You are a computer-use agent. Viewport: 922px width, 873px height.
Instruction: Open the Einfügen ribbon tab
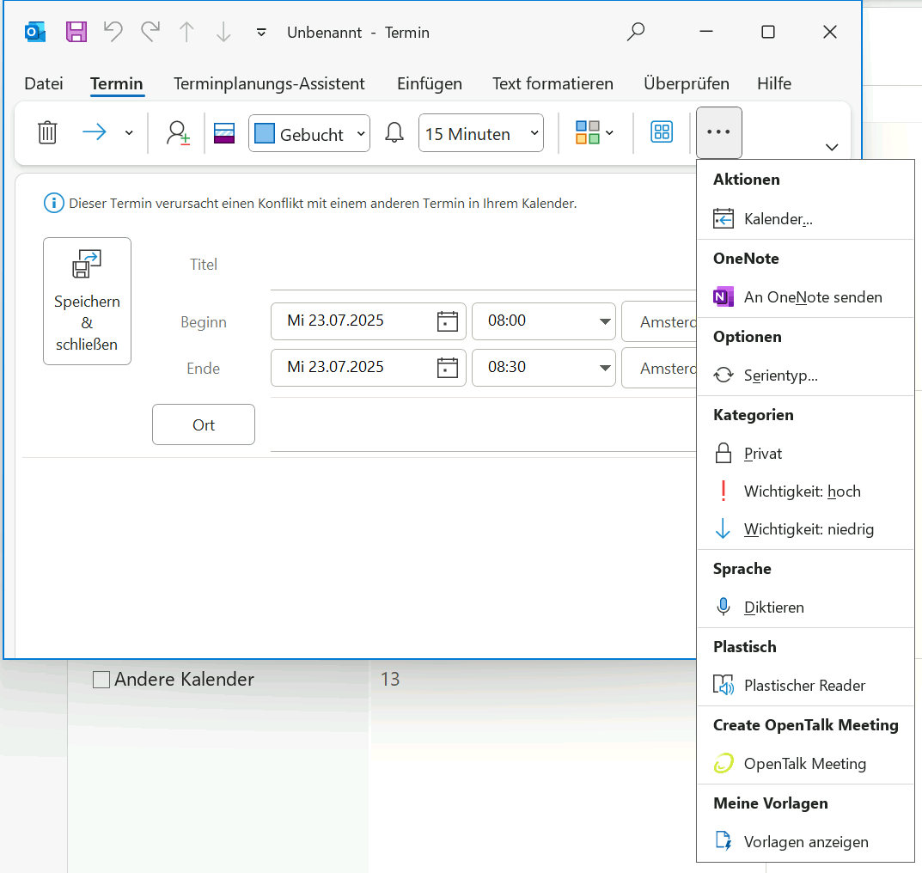click(x=429, y=83)
